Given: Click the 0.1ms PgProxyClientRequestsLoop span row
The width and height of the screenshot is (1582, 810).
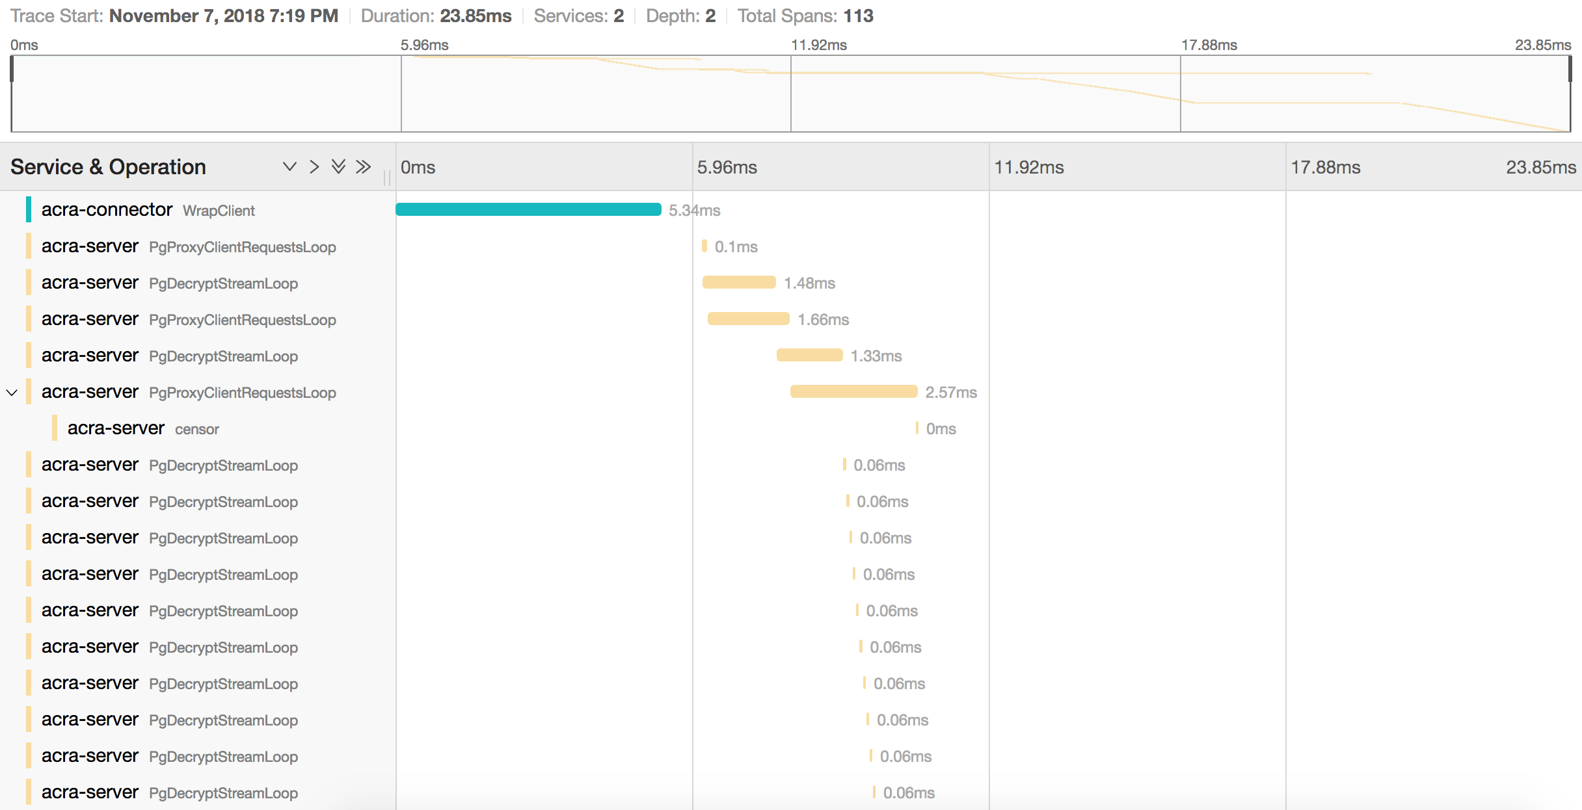Looking at the screenshot, I should click(x=189, y=247).
